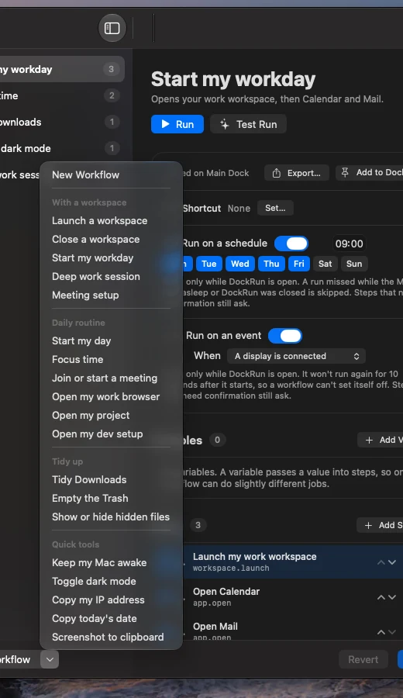Edit the 09:00 schedule time field

coord(350,244)
